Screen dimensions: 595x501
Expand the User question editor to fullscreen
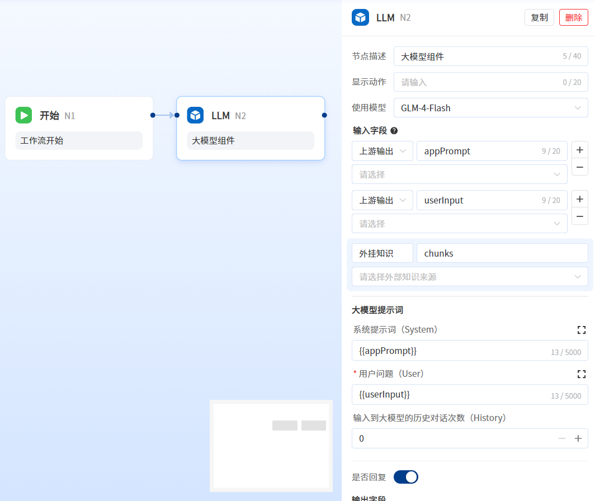tap(581, 374)
